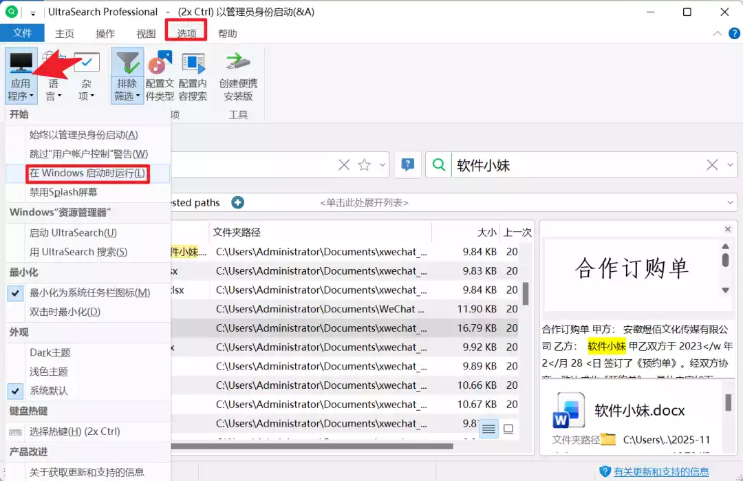
Task: Toggle 最小化为系统任务栏图标 checkbox
Action: [16, 293]
